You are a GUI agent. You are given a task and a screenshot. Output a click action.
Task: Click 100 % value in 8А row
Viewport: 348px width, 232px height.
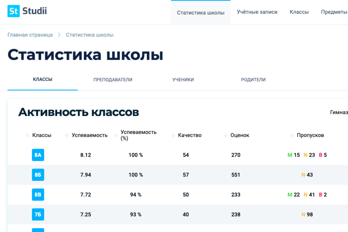(136, 155)
